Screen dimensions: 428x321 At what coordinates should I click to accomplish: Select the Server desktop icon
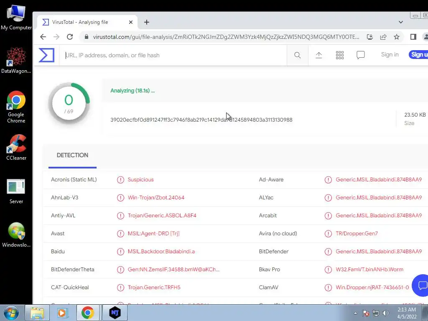16,191
